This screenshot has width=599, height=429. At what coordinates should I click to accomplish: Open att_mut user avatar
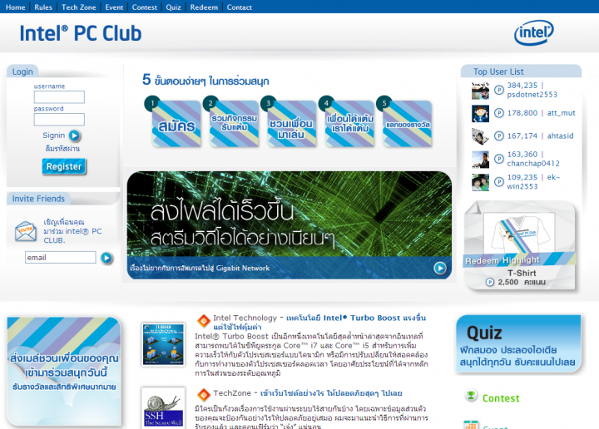[480, 113]
